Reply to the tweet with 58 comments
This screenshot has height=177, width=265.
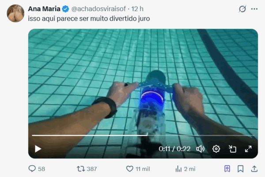[x=37, y=169]
